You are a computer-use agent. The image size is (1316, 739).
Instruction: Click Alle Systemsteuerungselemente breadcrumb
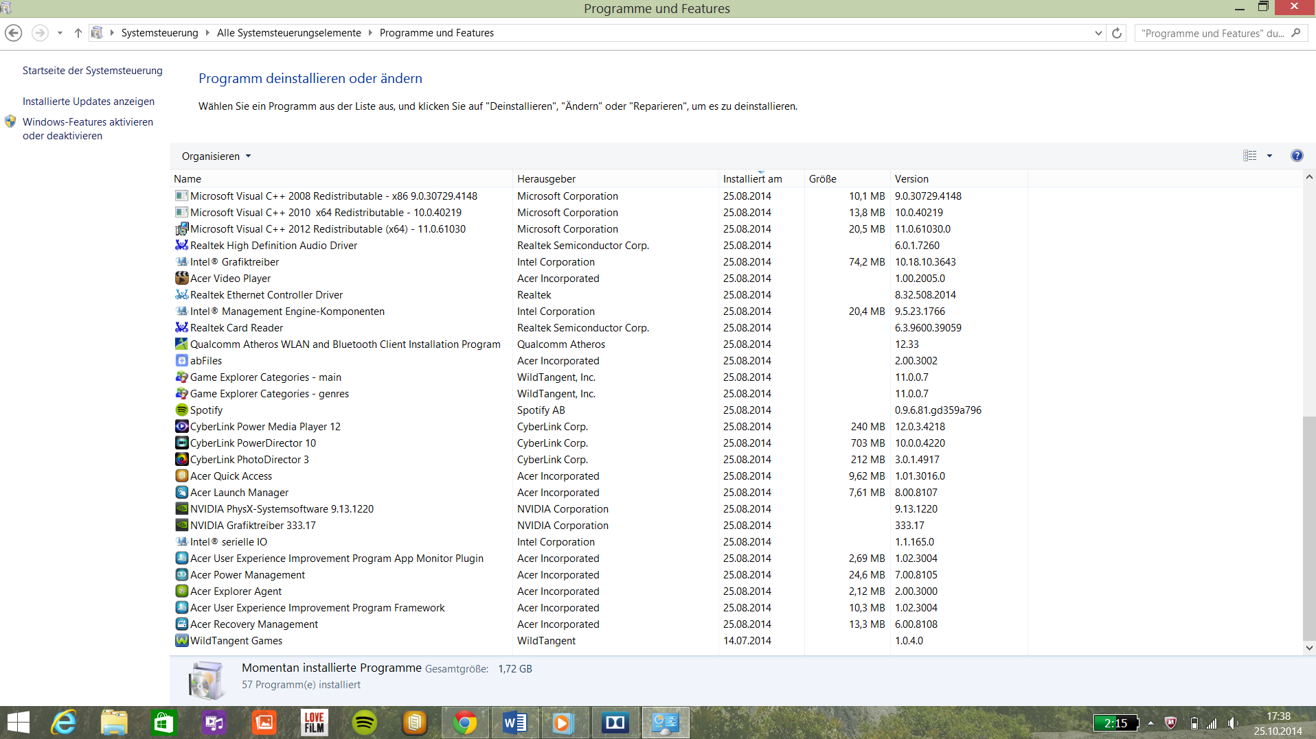click(x=289, y=33)
